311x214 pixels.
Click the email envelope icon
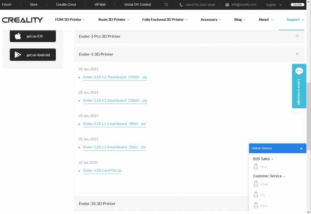click(x=227, y=5)
